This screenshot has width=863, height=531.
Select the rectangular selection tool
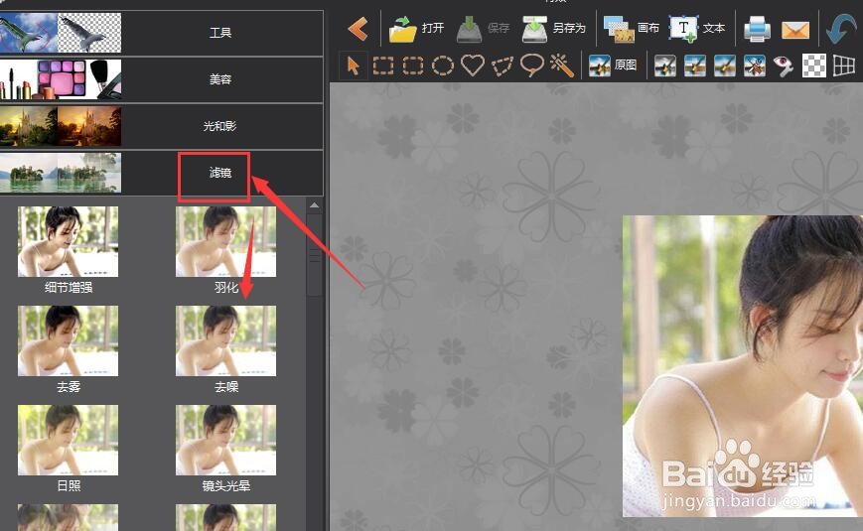[x=383, y=66]
